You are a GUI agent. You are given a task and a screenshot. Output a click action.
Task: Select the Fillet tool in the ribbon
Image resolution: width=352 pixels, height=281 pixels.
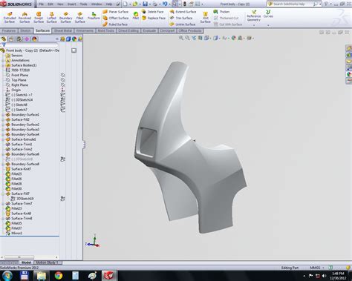click(x=136, y=16)
